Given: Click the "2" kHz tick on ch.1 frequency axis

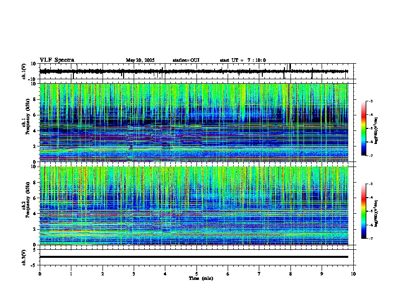Looking at the screenshot, I should [35, 146].
